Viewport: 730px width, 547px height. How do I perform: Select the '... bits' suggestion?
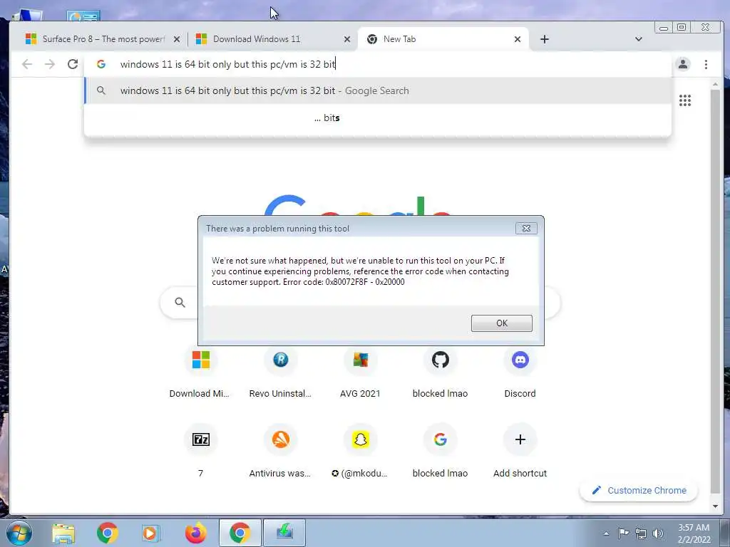(x=378, y=118)
